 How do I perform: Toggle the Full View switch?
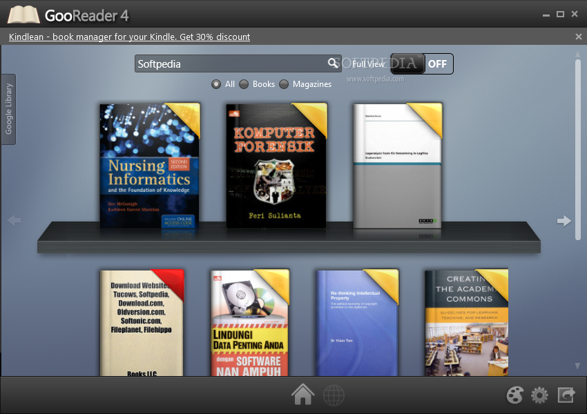(422, 64)
